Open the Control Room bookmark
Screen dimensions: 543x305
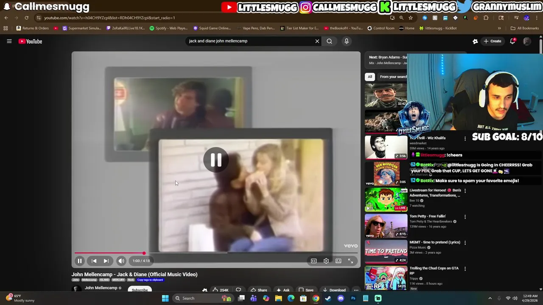click(381, 28)
